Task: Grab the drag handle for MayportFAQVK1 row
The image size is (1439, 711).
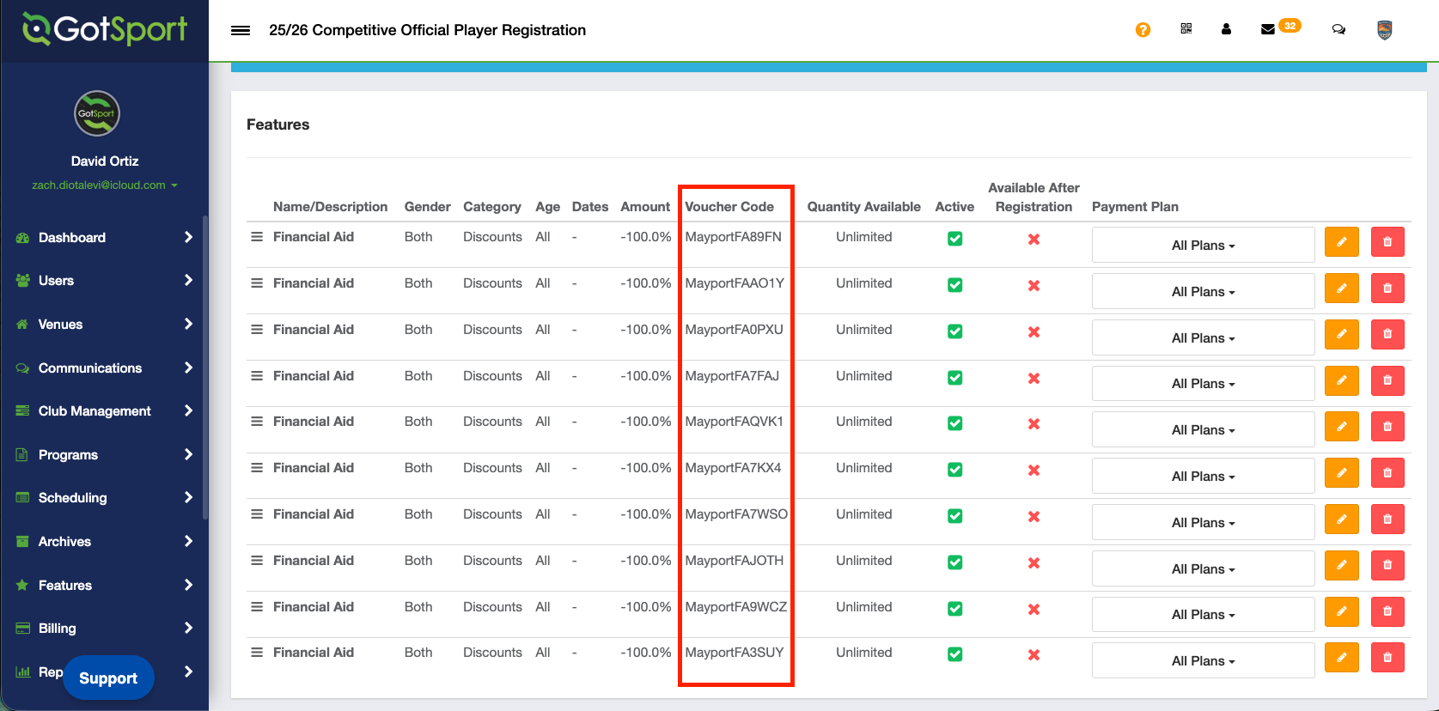Action: (257, 422)
